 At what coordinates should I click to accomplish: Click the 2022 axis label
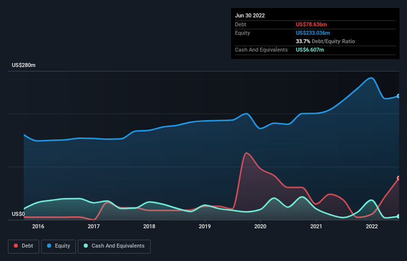click(372, 226)
